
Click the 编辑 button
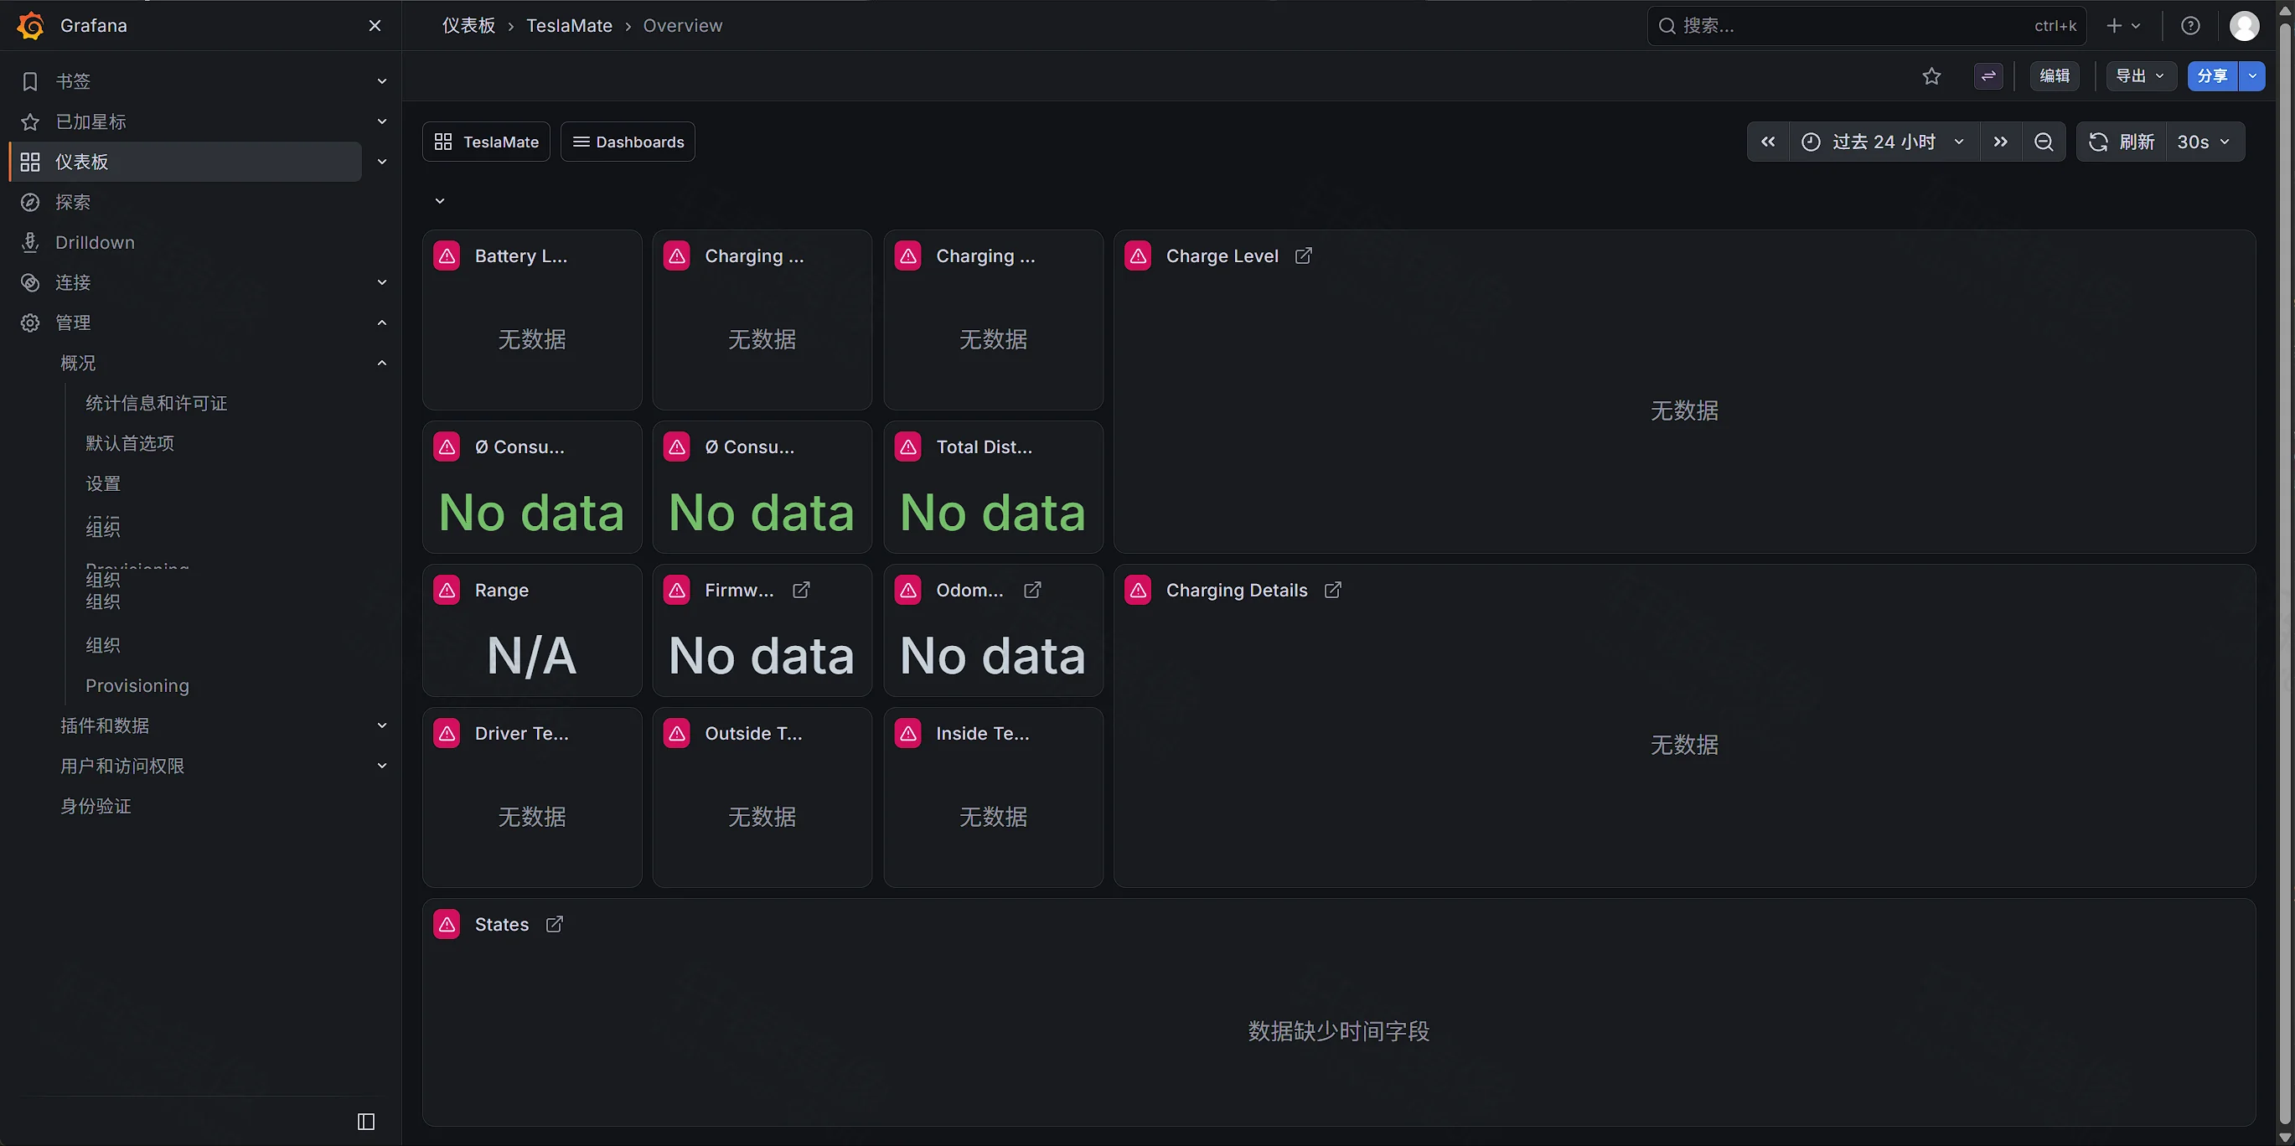2055,76
